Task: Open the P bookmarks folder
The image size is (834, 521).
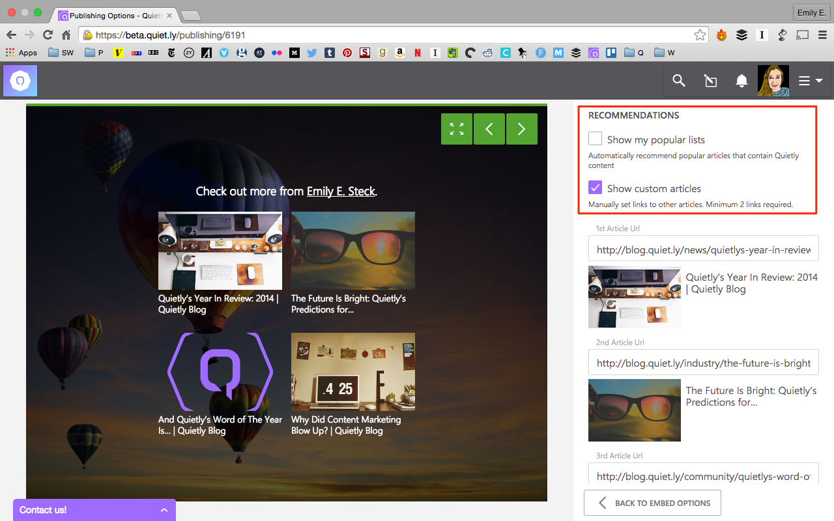Action: (x=94, y=53)
